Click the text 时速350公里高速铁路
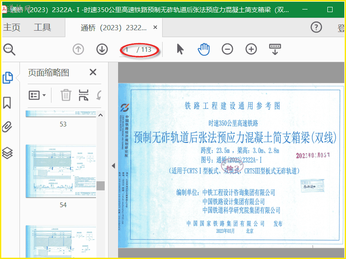This screenshot has width=346, height=259. point(233,123)
